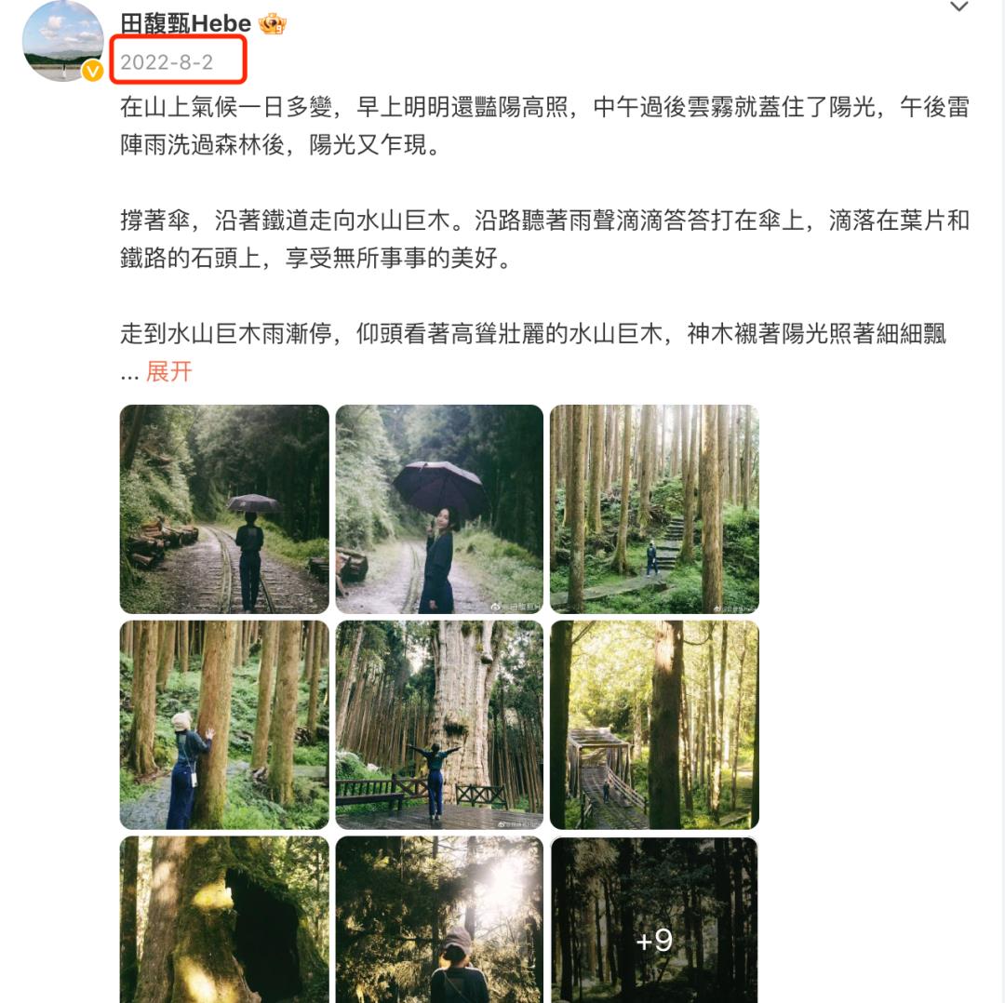Expand full post text via 展开
Image resolution: width=1005 pixels, height=1003 pixels.
point(169,371)
